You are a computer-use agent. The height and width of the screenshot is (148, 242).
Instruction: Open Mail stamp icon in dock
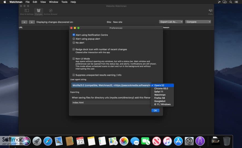[59, 141]
